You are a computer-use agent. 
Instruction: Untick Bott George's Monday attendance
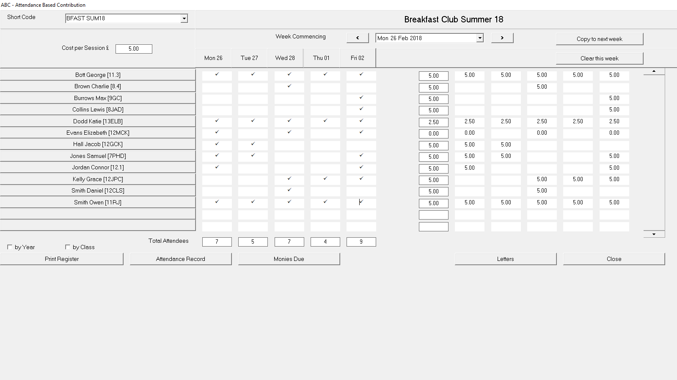pyautogui.click(x=217, y=75)
